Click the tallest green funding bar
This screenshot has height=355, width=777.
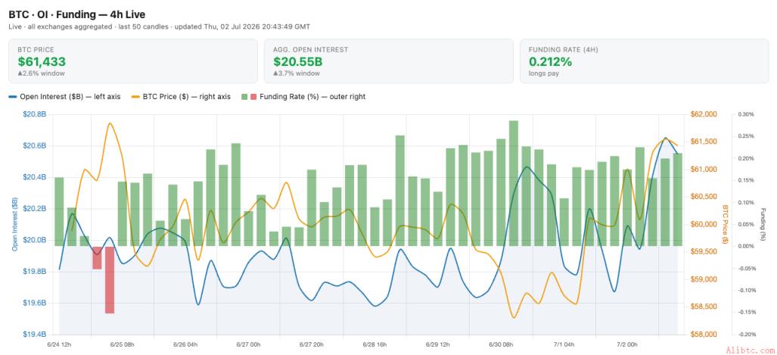click(x=514, y=183)
